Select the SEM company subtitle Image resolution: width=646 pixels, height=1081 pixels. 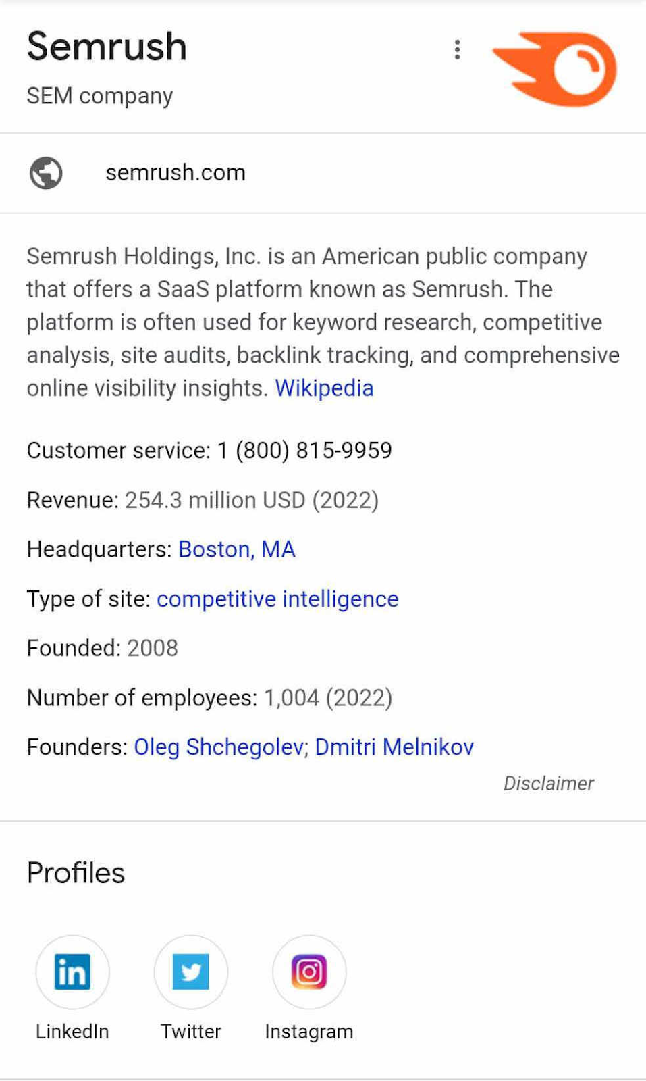coord(99,95)
